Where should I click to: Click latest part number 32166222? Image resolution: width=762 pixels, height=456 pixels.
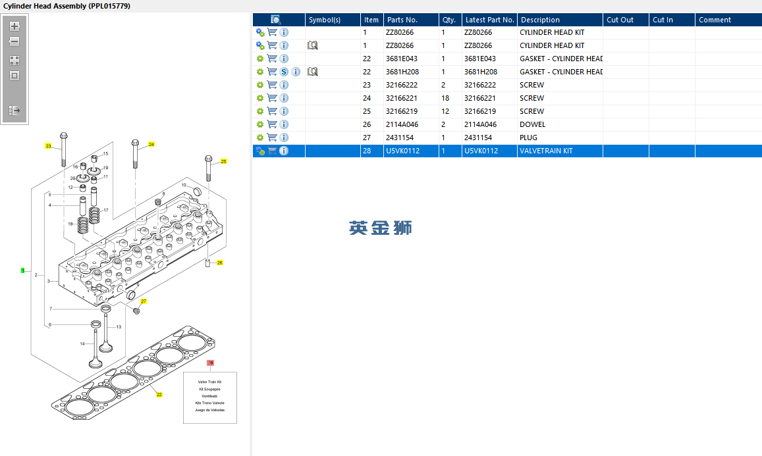(x=489, y=84)
